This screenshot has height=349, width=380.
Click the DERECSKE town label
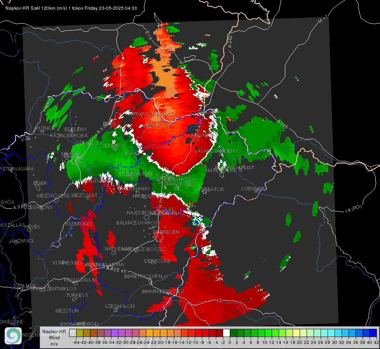[x=157, y=261]
